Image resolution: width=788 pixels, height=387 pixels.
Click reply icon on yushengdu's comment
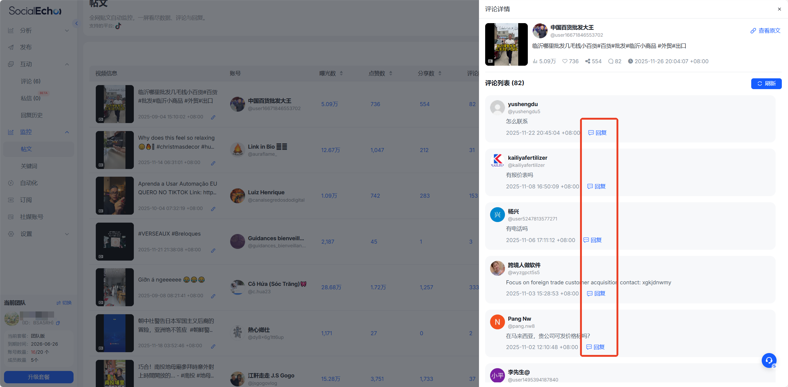tap(591, 133)
